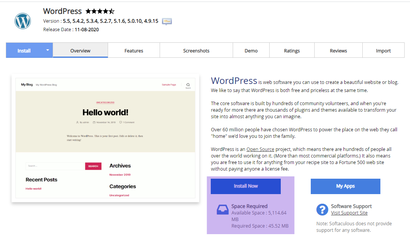Image resolution: width=410 pixels, height=238 pixels.
Task: Click the 'Archives' heading in preview
Action: pos(120,166)
